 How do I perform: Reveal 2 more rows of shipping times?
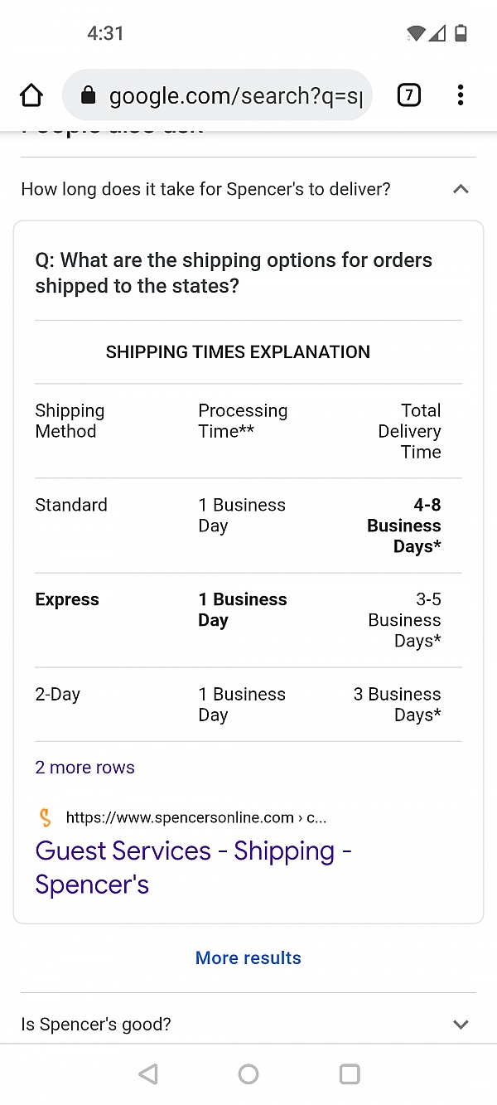pyautogui.click(x=84, y=767)
